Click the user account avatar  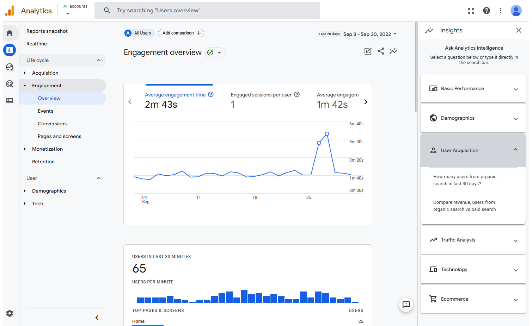(x=516, y=11)
